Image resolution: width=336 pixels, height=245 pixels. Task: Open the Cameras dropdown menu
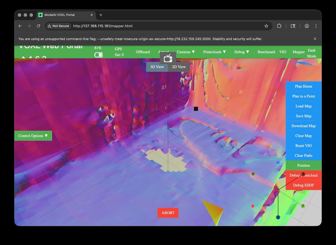pos(186,52)
